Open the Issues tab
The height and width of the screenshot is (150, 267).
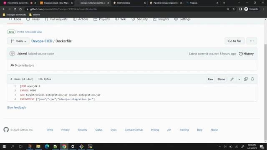(x=33, y=19)
